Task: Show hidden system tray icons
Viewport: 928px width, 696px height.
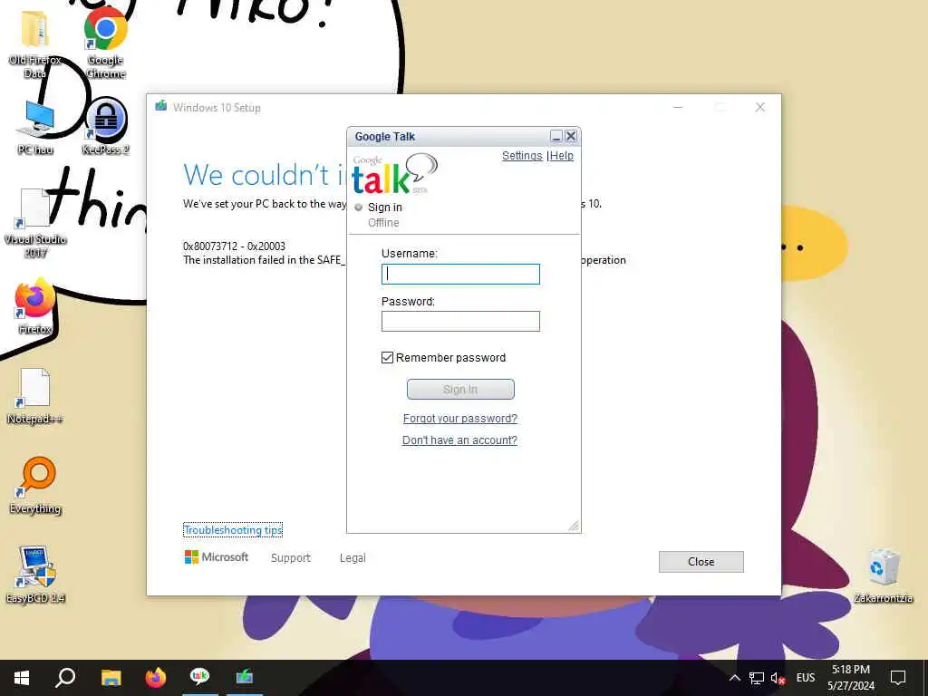Action: pos(734,678)
